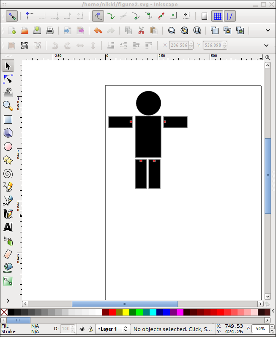This screenshot has width=276, height=337.
Task: Zoom to fit selection in window
Action: click(x=172, y=30)
